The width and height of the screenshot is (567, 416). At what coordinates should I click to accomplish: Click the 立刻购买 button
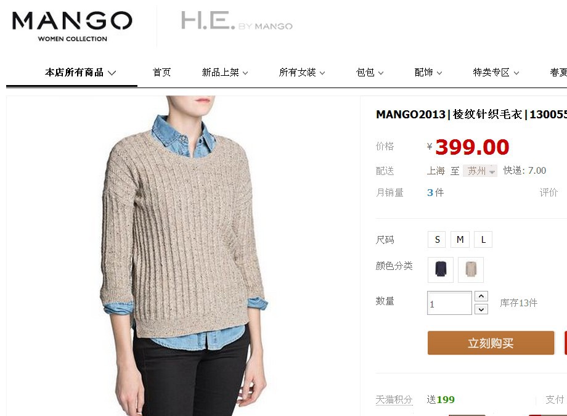tap(491, 343)
